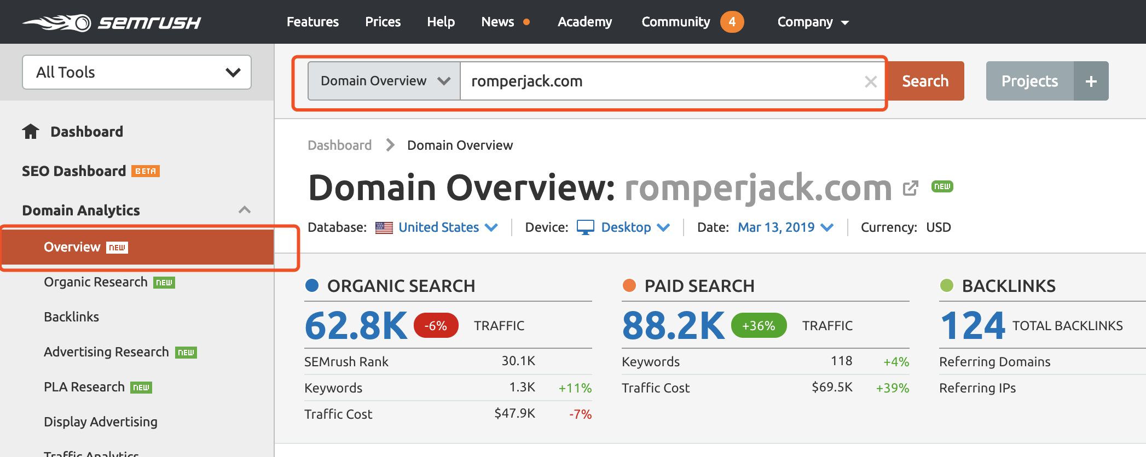The width and height of the screenshot is (1146, 457).
Task: Click the Domain Overview breadcrumb text
Action: 460,145
